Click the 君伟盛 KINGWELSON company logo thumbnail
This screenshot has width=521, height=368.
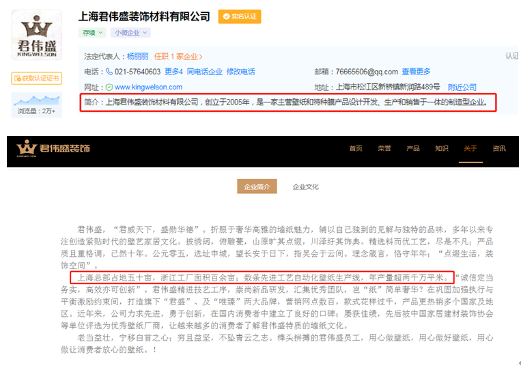37,35
